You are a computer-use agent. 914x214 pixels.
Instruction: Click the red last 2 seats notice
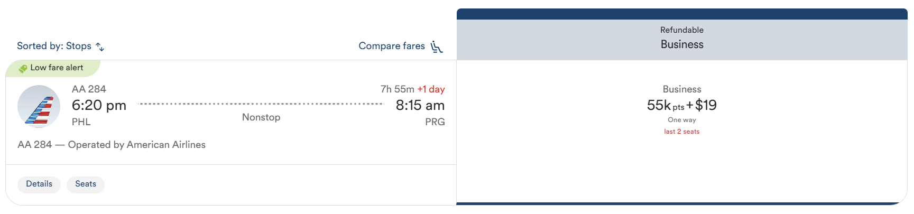click(x=681, y=132)
